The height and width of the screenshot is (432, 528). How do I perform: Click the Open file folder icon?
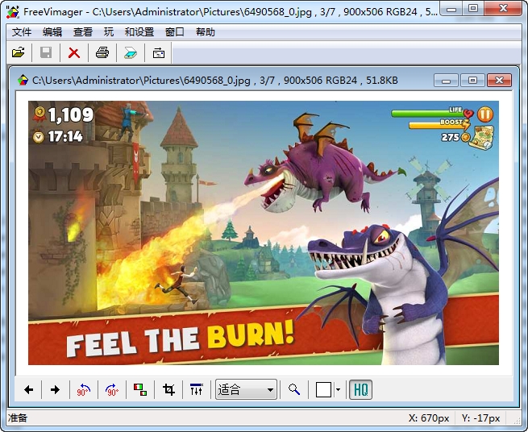18,53
